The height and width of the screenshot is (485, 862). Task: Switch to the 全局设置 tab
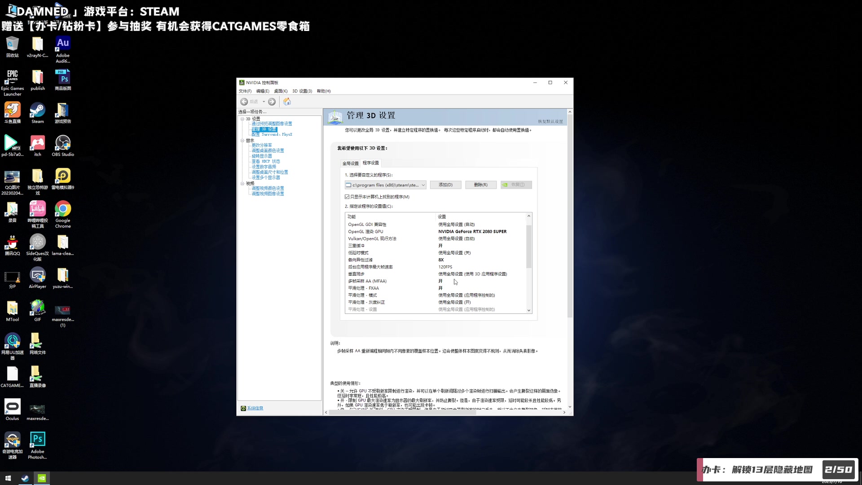pos(351,163)
